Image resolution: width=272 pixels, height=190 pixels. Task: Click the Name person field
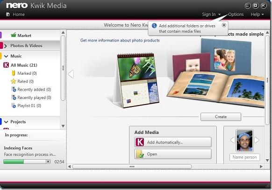click(244, 157)
